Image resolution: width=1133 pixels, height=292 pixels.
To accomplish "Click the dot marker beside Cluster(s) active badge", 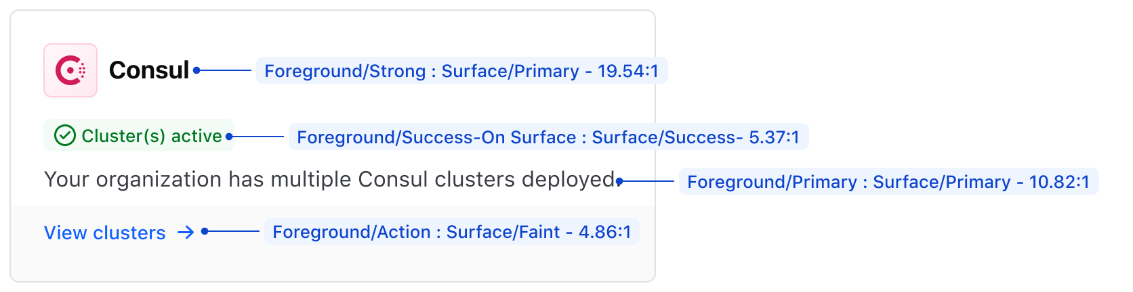I will (229, 137).
